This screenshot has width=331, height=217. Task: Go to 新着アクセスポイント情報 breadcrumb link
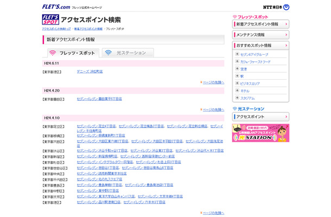tap(88, 29)
